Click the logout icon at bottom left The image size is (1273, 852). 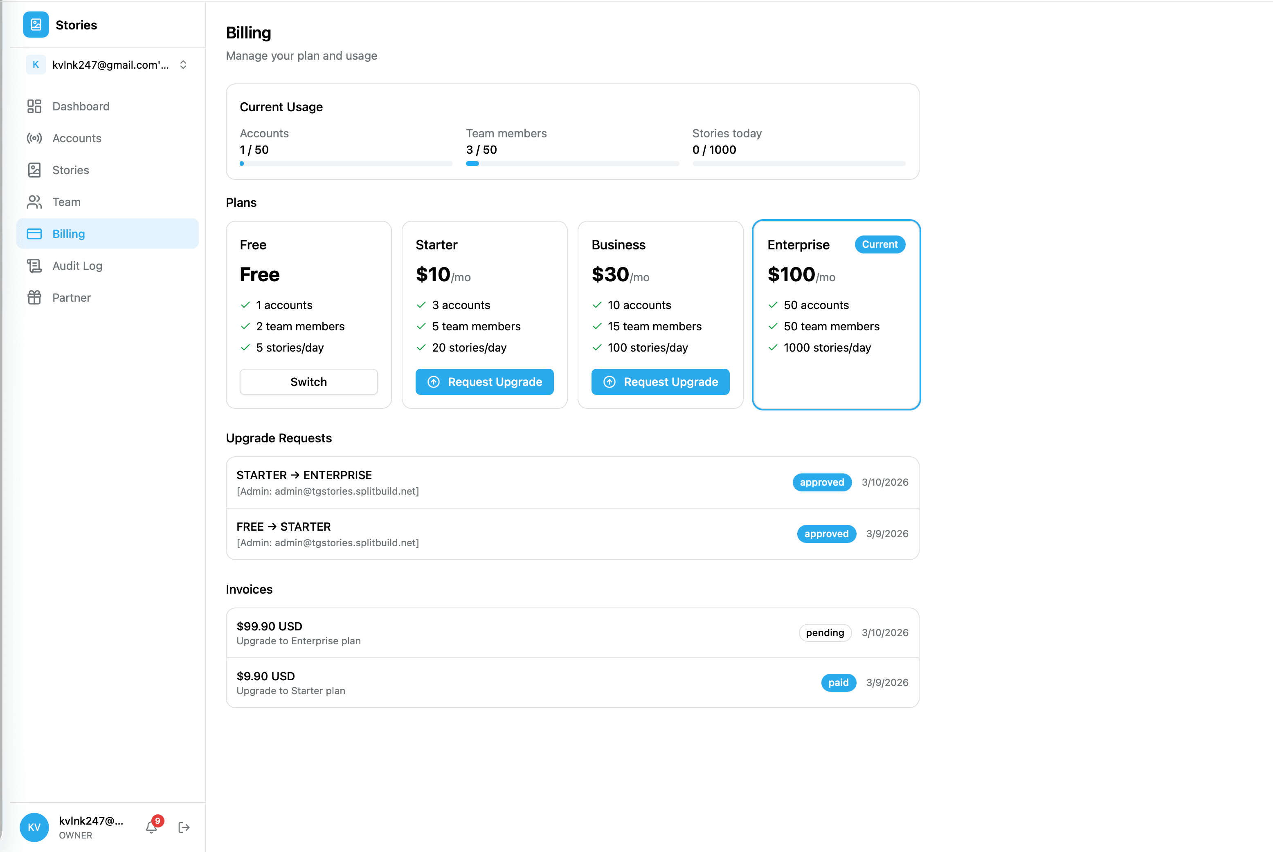pyautogui.click(x=183, y=827)
